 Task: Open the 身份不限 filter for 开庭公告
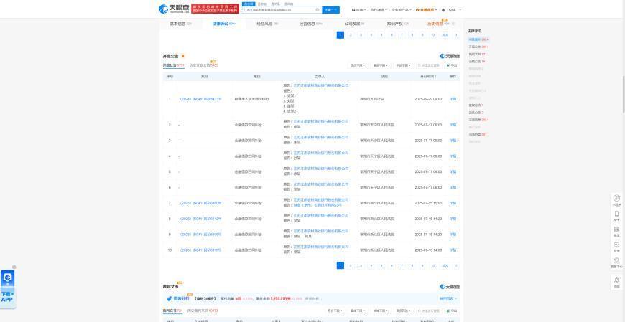point(358,65)
